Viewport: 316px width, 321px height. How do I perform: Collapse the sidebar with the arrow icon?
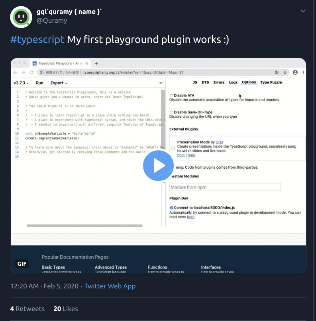click(x=160, y=83)
